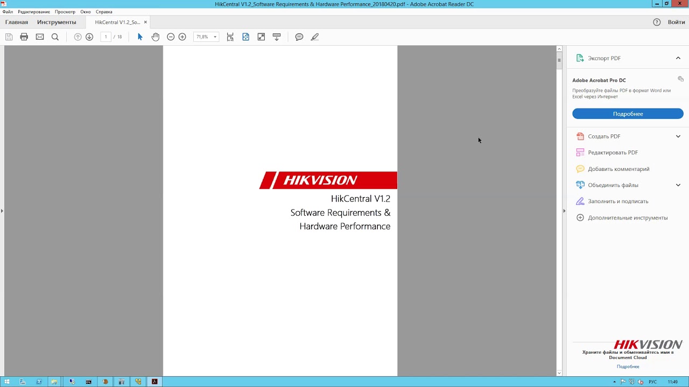Screen dimensions: 689x387
Task: Go to previous page arrow
Action: click(x=78, y=37)
